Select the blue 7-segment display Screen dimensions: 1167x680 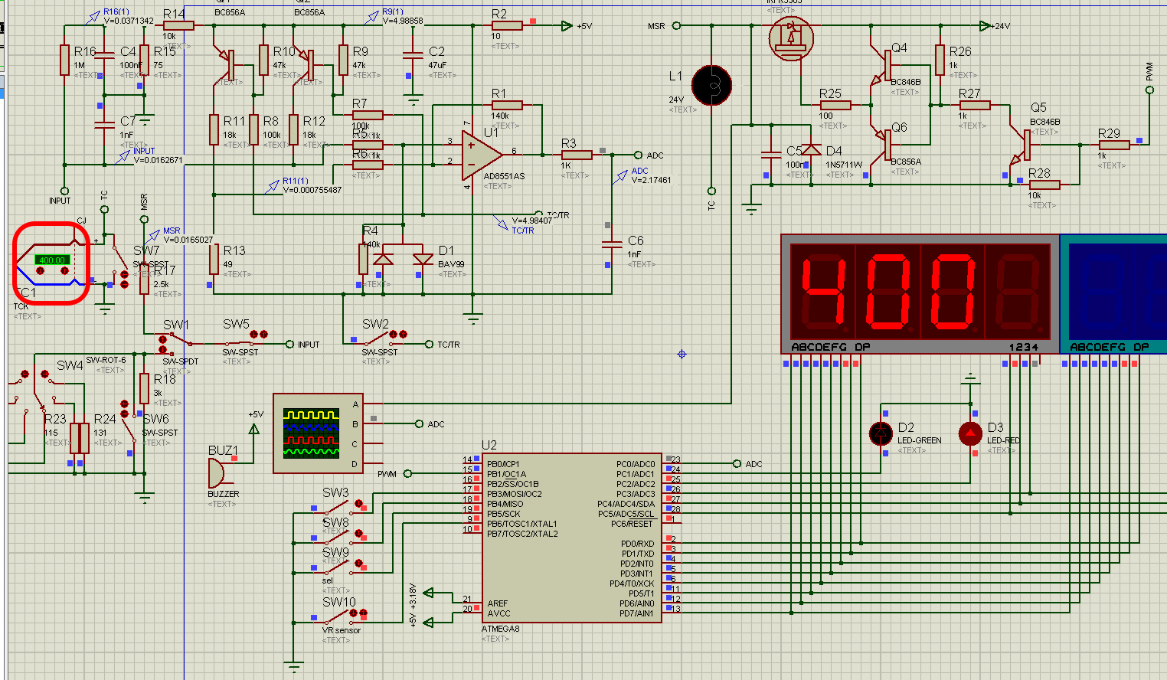click(x=1113, y=295)
